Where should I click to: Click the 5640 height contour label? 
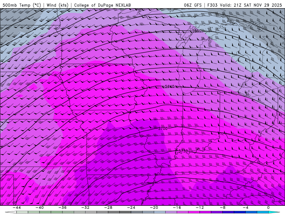(170, 86)
